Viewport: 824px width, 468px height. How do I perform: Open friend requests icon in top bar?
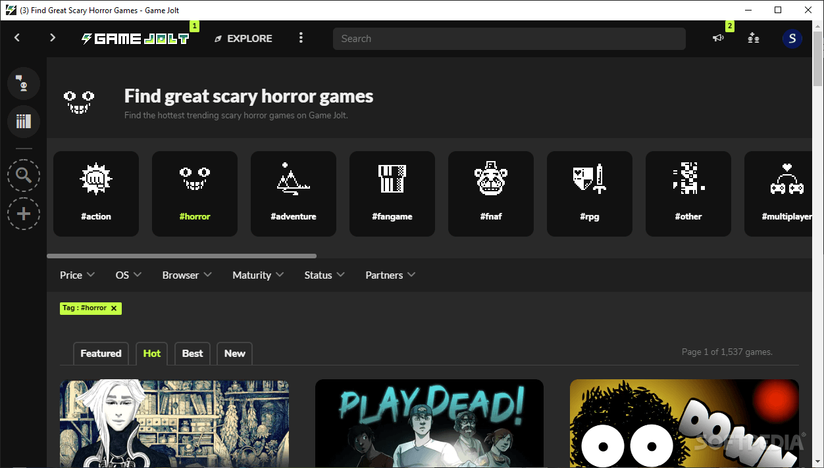click(x=753, y=38)
